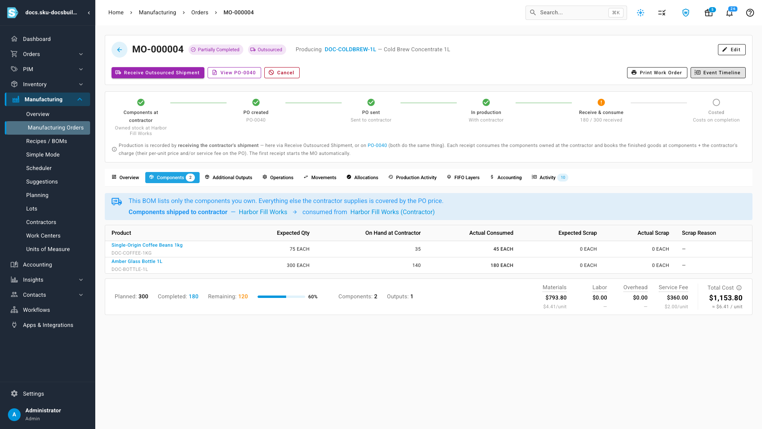Image resolution: width=762 pixels, height=429 pixels.
Task: Click the Cancel button
Action: tap(282, 73)
